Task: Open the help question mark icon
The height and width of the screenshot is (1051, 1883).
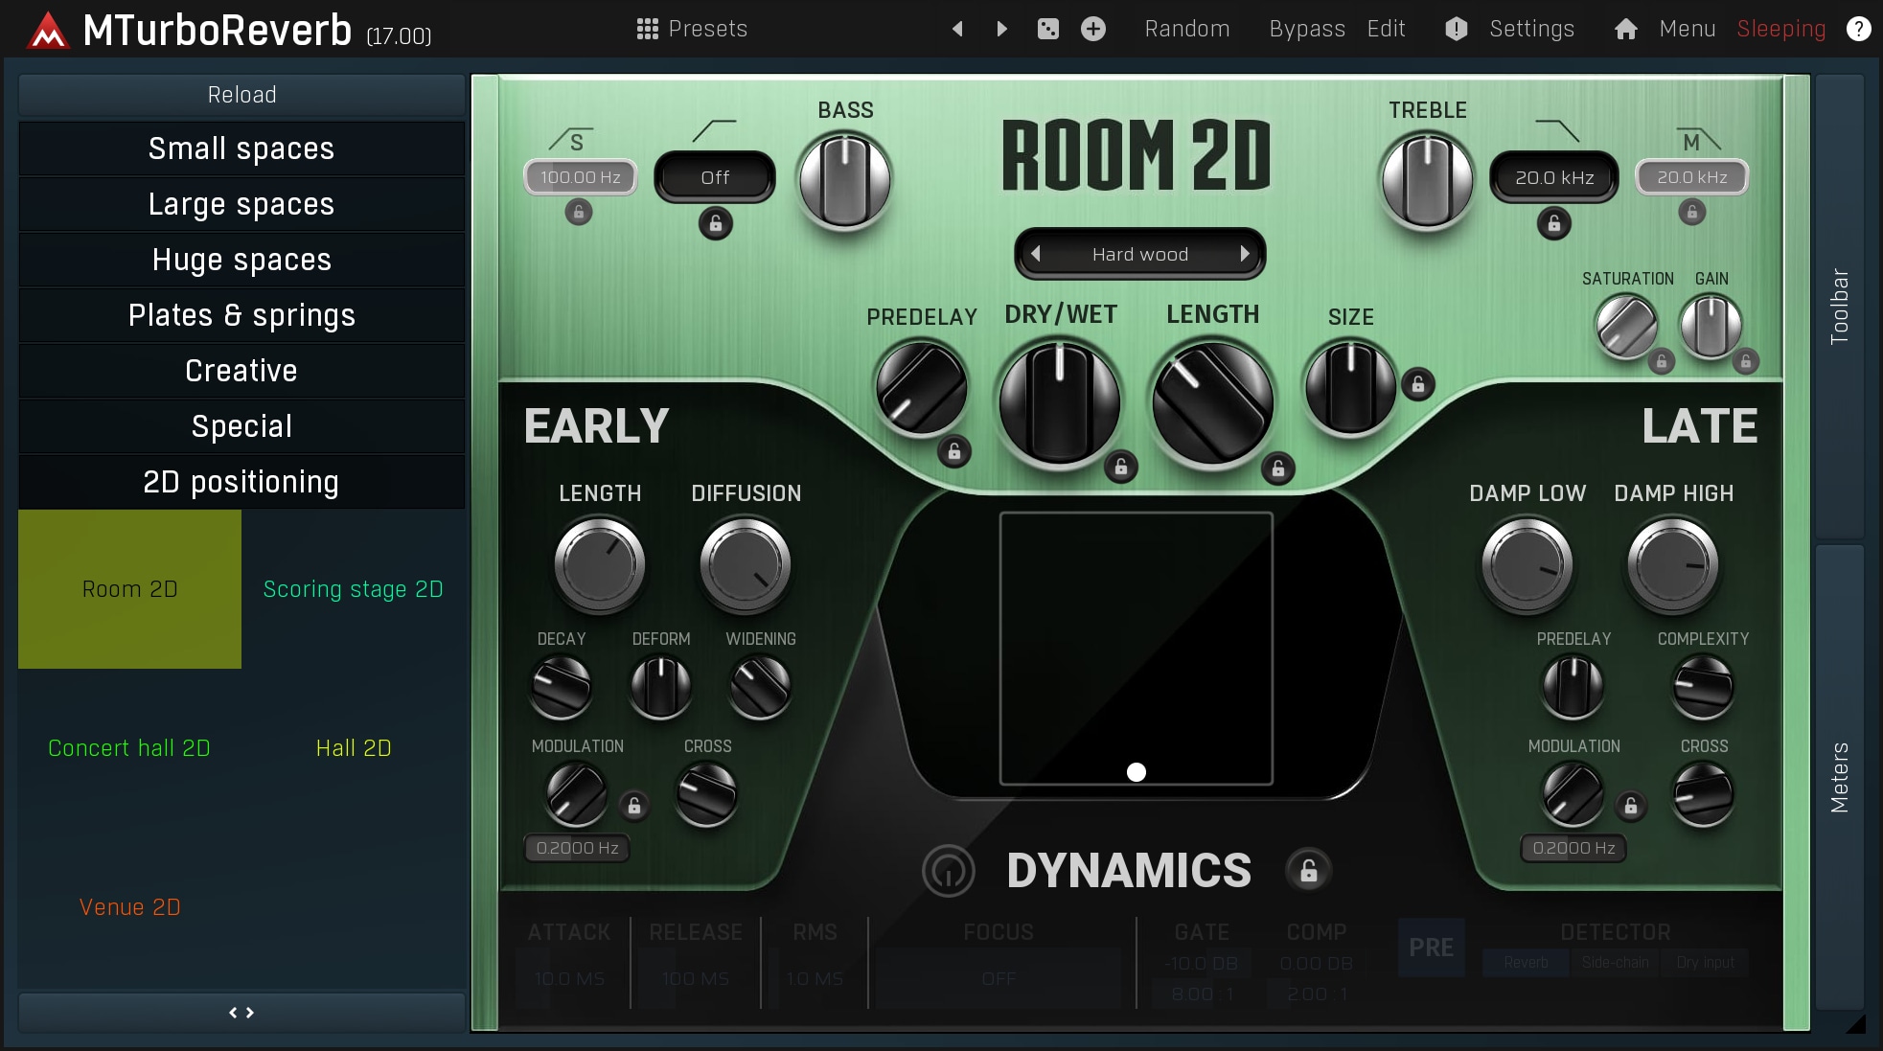Action: click(1858, 29)
